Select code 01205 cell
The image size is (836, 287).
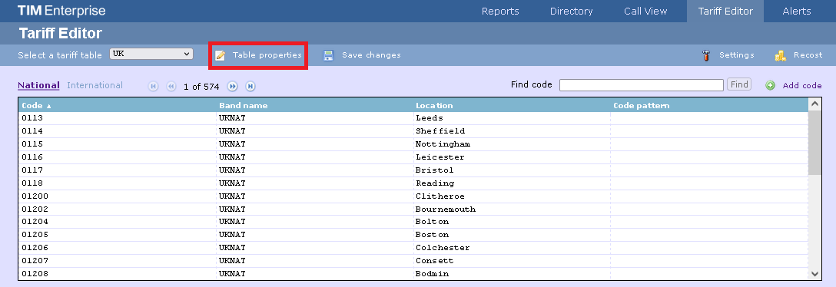coord(118,235)
